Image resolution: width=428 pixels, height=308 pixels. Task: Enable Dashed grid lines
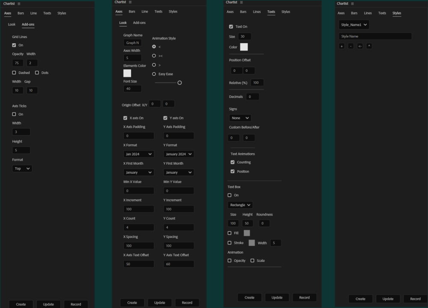click(14, 73)
